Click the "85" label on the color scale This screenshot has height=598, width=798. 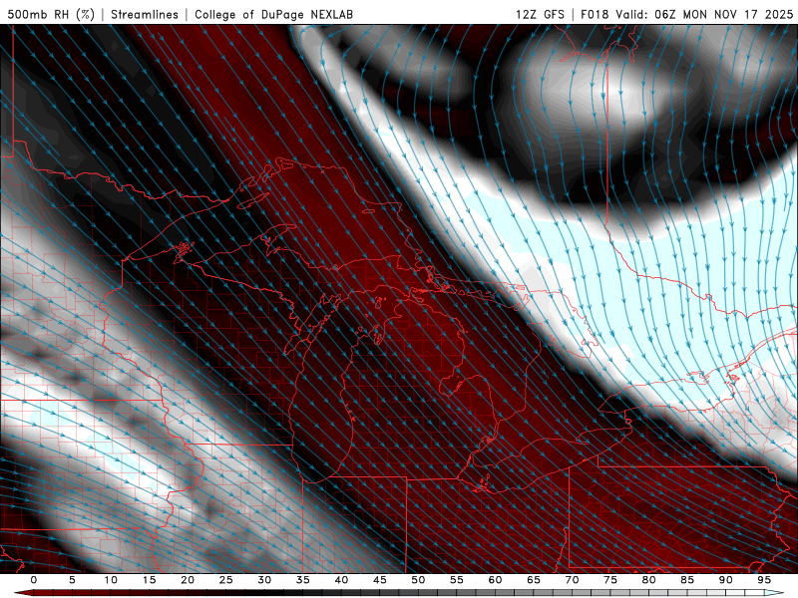(687, 580)
